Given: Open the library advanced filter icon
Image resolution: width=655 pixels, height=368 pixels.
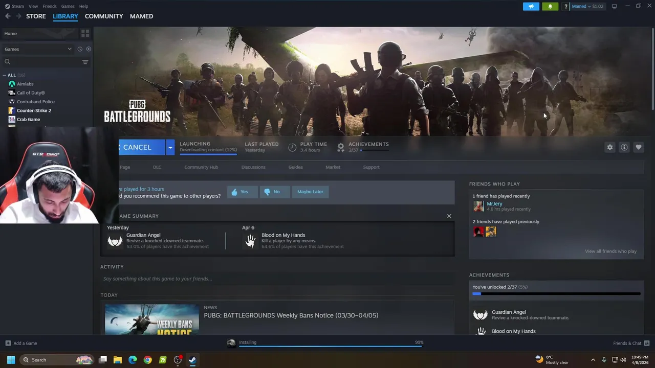Looking at the screenshot, I should point(85,62).
